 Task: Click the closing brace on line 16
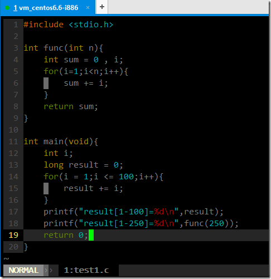click(46, 200)
